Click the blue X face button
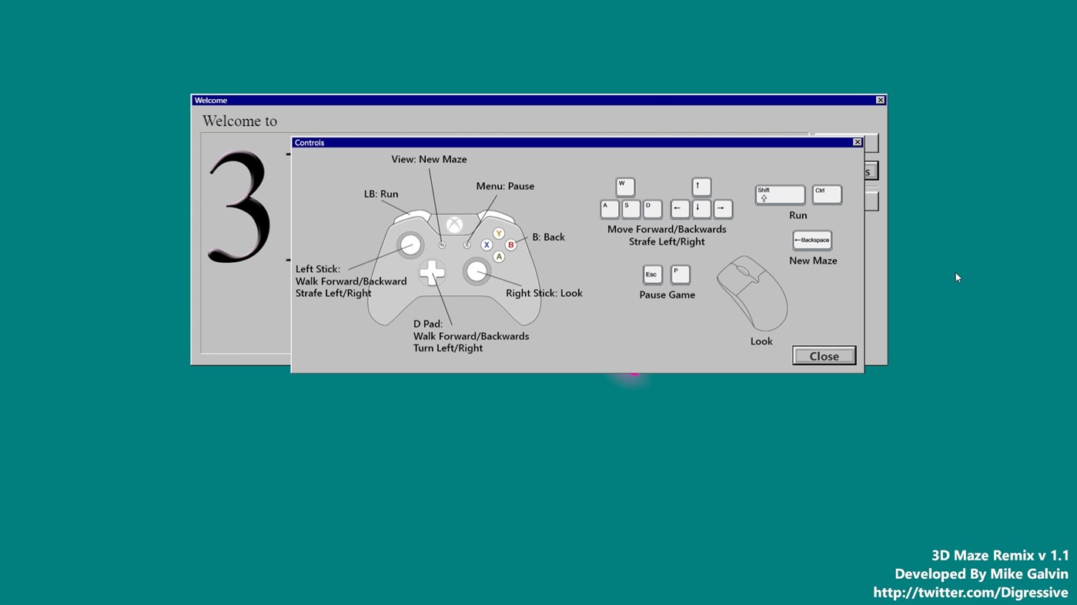 (x=486, y=244)
